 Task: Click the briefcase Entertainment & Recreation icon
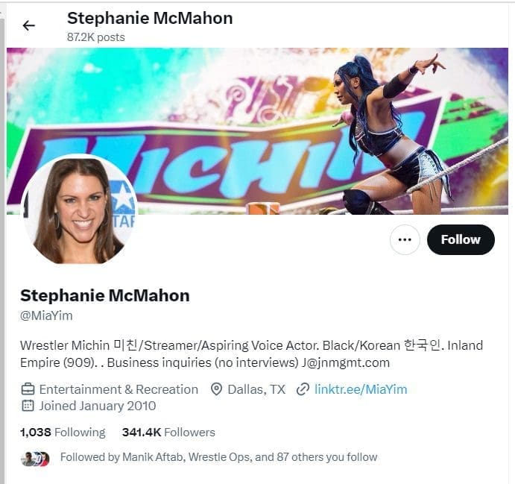[28, 389]
